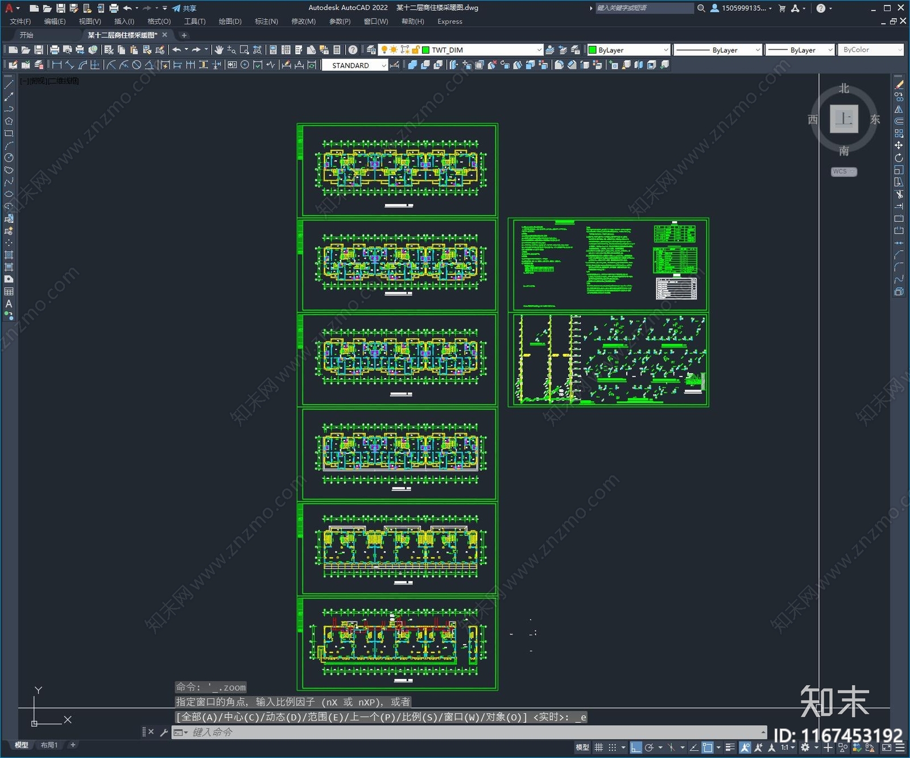Screen dimensions: 910x758
Task: Click the Plot printer icon
Action: 55,50
